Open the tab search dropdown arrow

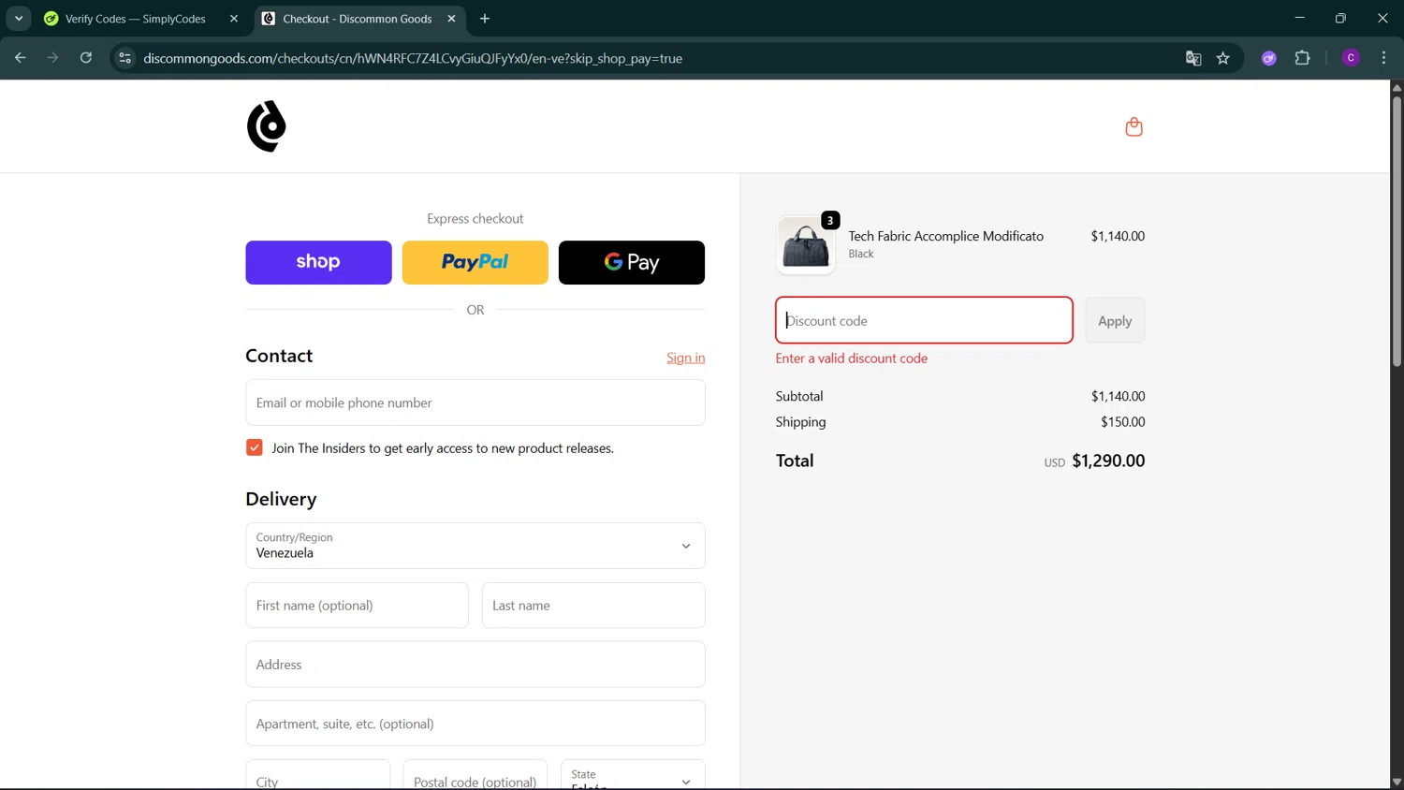point(19,19)
